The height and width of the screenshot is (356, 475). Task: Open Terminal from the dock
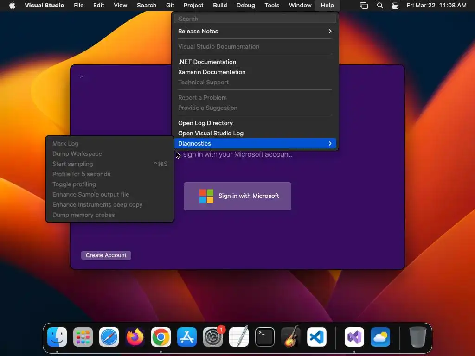click(265, 337)
